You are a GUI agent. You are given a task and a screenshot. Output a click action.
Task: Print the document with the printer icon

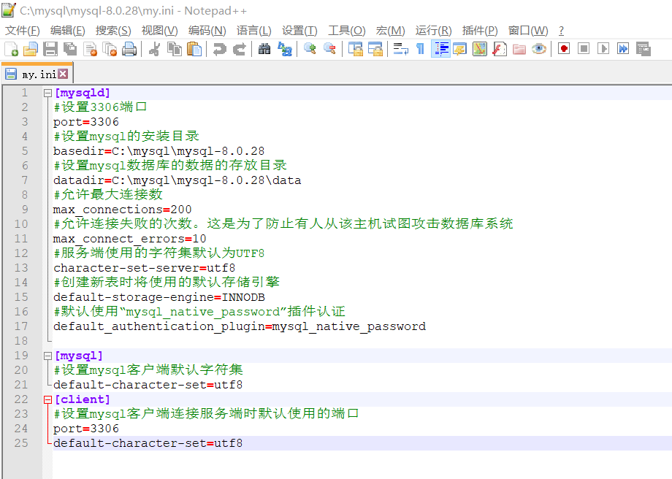coord(129,49)
